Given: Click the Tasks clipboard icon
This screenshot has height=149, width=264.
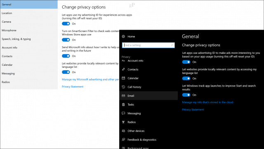Looking at the screenshot, I should pyautogui.click(x=123, y=104).
